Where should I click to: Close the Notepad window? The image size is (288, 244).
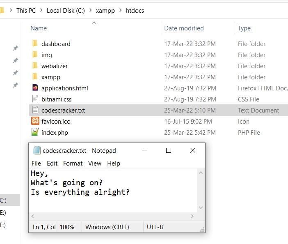(x=193, y=150)
